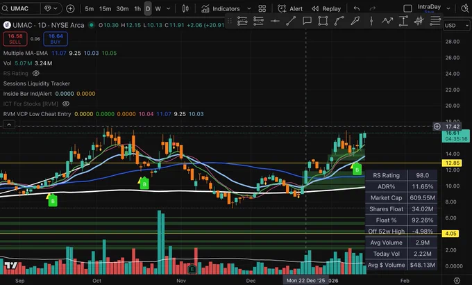Grab the drawing toolbar drag handle

click(x=229, y=21)
